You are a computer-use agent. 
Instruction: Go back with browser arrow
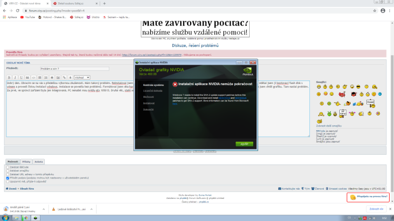(4, 10)
